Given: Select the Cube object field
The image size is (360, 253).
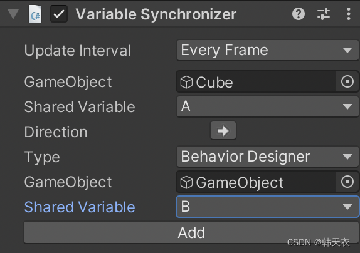Looking at the screenshot, I should coord(256,81).
